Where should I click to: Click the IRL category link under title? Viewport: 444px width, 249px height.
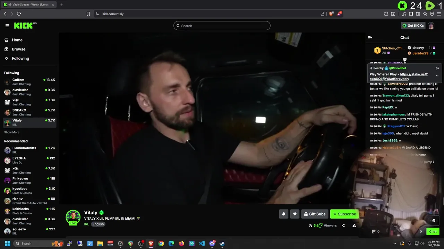pos(87,224)
